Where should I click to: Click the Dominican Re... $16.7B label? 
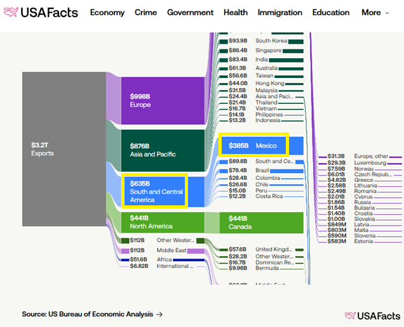(262, 262)
